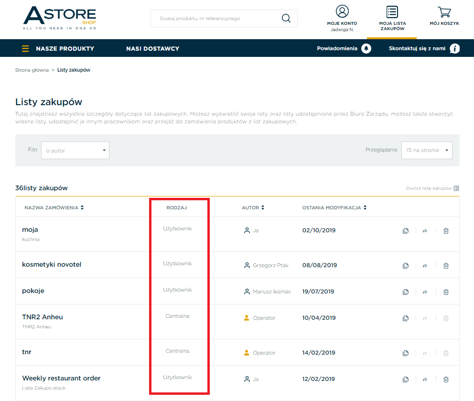Click Listy zakupów breadcrumb

point(74,70)
